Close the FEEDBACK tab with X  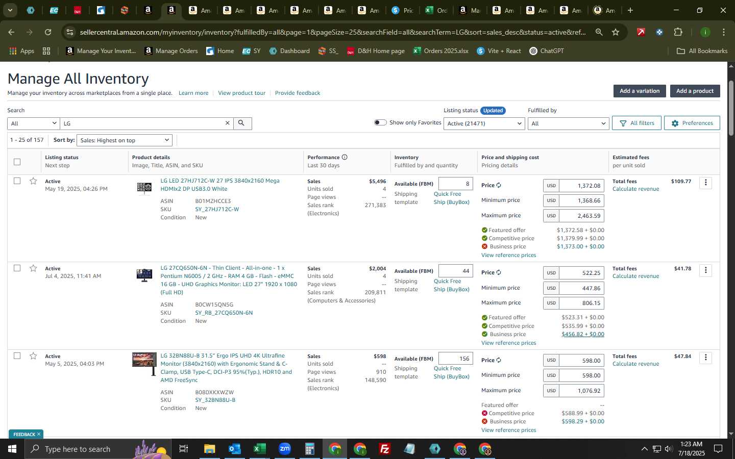click(x=38, y=434)
